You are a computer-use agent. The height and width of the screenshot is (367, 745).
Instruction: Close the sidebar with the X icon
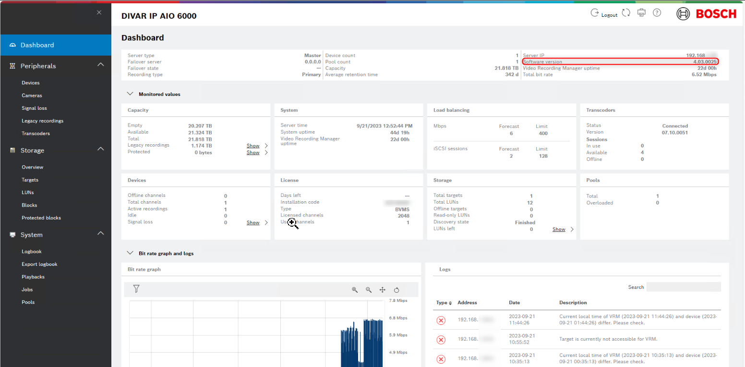click(99, 12)
